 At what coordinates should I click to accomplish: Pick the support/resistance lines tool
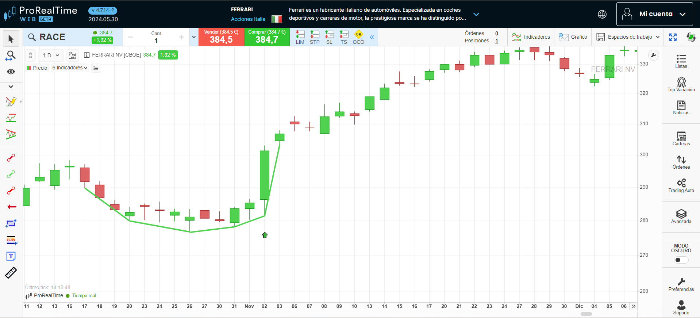tap(11, 118)
